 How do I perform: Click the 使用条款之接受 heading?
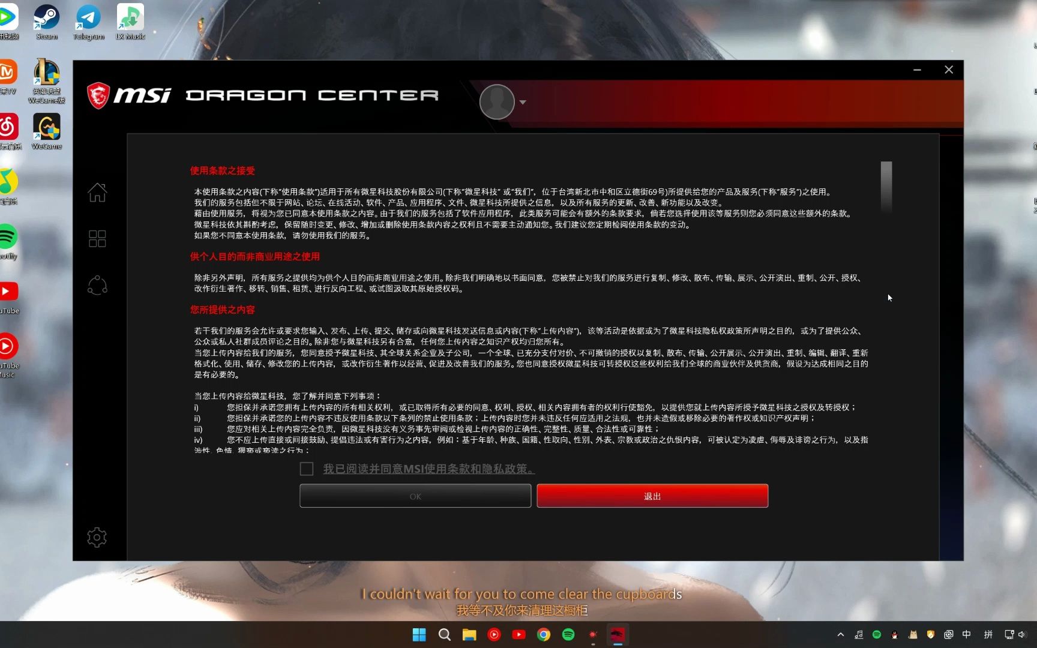(x=223, y=171)
